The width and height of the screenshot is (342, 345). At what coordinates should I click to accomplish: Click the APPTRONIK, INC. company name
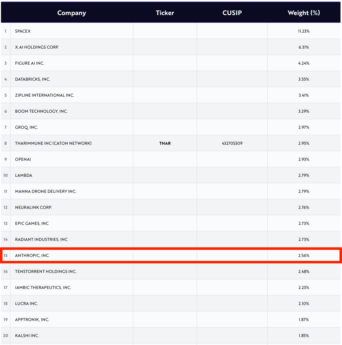32,319
